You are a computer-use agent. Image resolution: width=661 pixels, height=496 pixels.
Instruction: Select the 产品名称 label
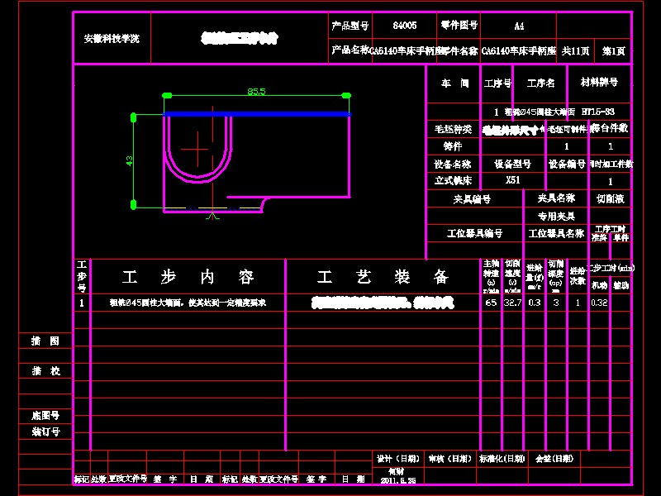[x=350, y=50]
